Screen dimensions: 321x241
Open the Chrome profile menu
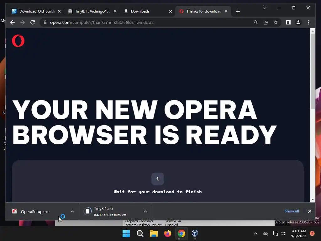(x=298, y=22)
